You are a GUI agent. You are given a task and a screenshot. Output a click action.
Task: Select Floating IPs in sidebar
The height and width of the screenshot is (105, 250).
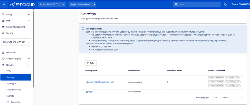click(12, 83)
